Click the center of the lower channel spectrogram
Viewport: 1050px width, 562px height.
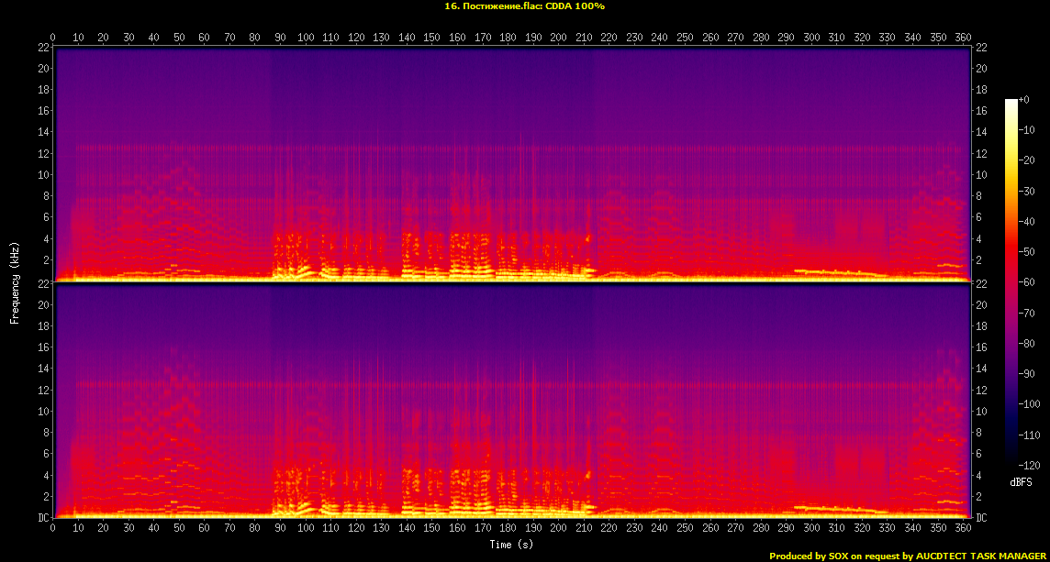(x=511, y=401)
